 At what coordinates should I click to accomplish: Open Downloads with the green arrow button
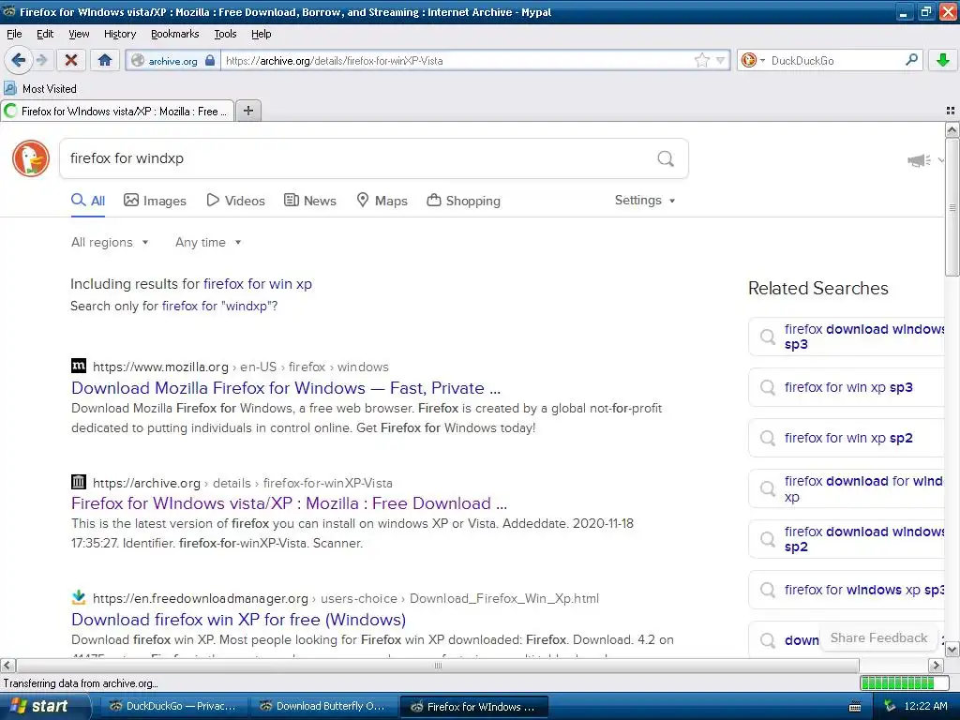tap(943, 60)
